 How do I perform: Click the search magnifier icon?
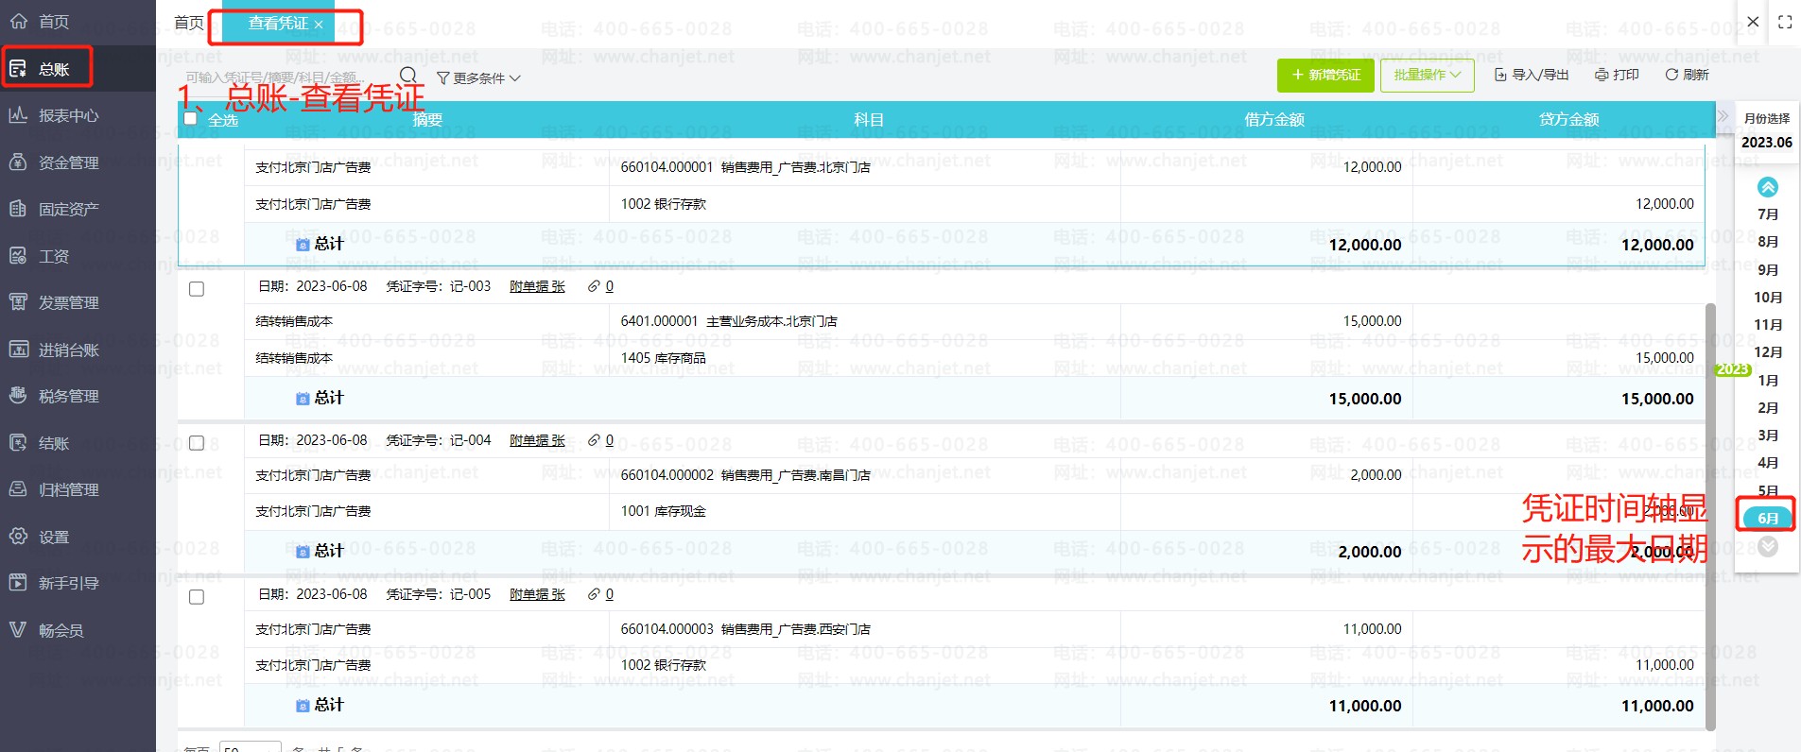[x=408, y=76]
